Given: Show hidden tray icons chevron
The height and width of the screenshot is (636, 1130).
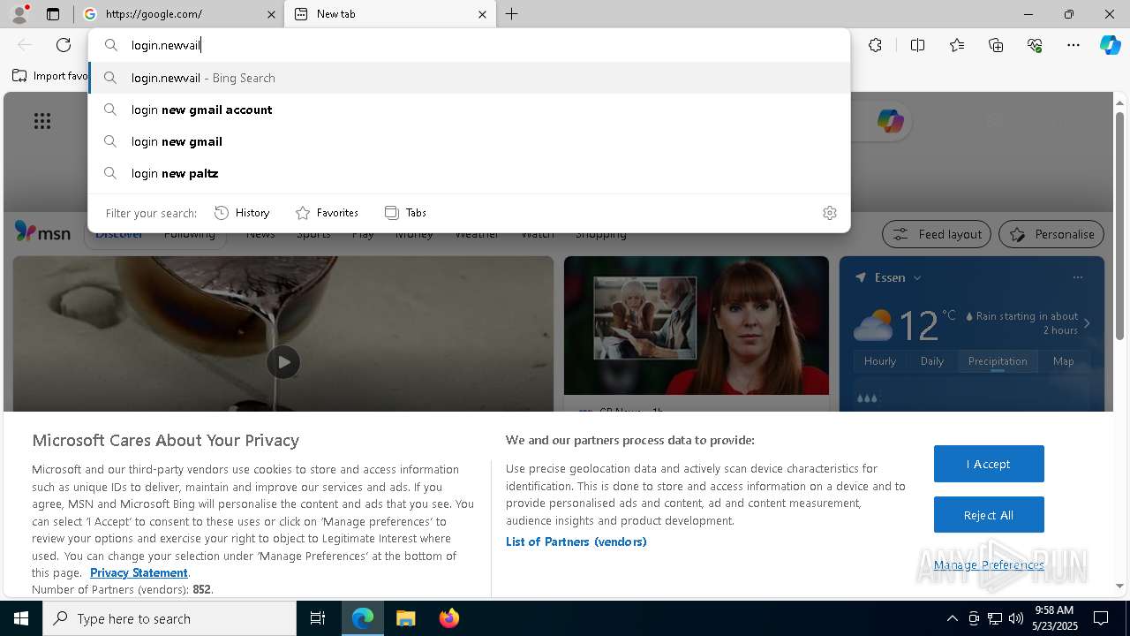Looking at the screenshot, I should tap(952, 618).
